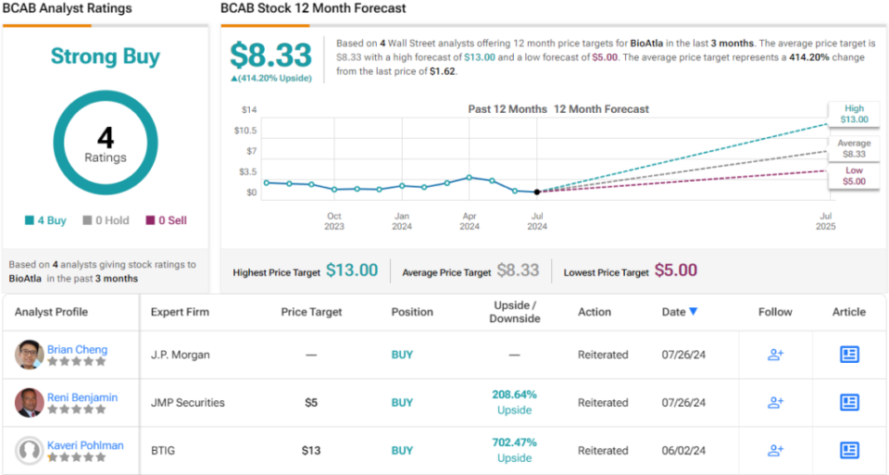Click Highest Price Target $13.00 value
889x475 pixels.
[x=352, y=270]
